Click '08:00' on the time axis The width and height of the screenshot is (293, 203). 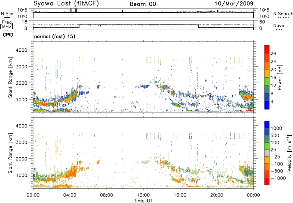tap(107, 195)
